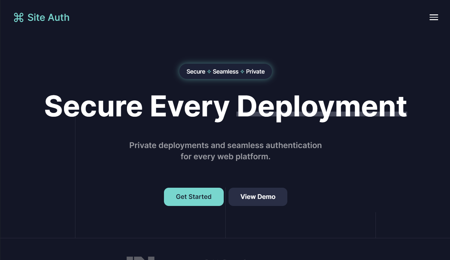This screenshot has height=260, width=450.
Task: Click the teal command (⌘) logo icon
Action: coord(19,17)
